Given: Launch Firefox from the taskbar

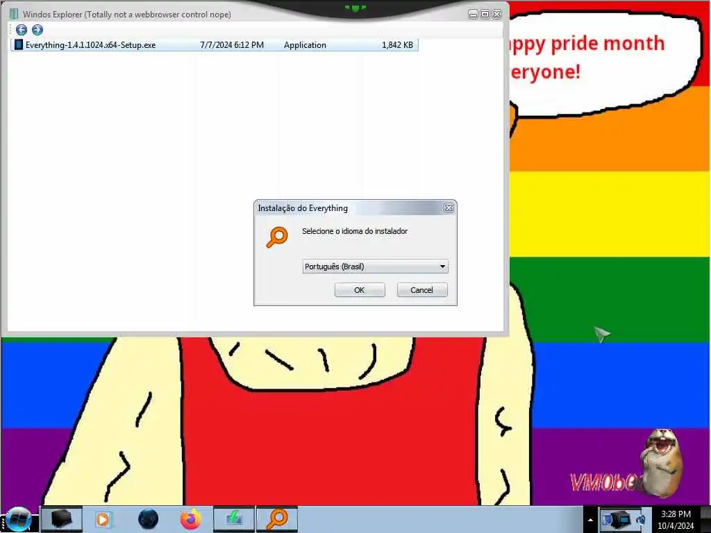Looking at the screenshot, I should (x=191, y=519).
